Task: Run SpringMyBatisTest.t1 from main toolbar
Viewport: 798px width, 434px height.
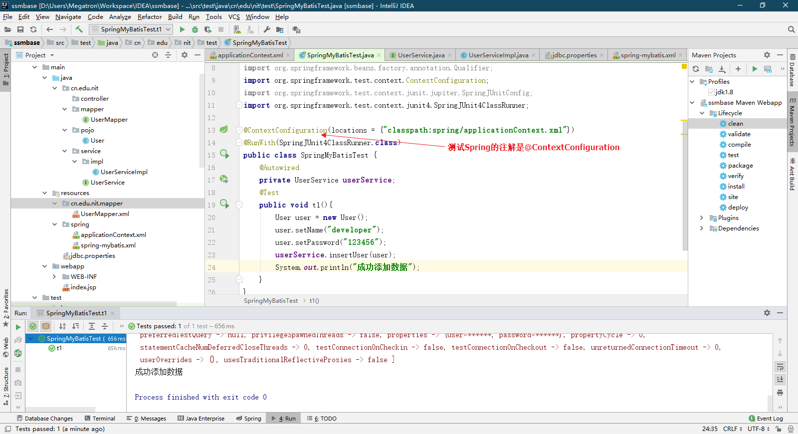Action: pos(182,29)
